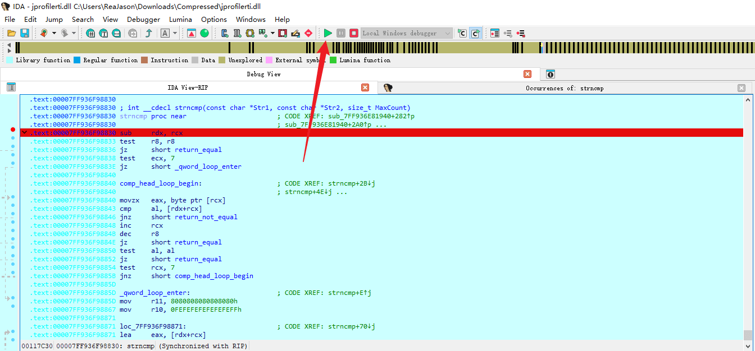Click the grey-dot tracing list icon

pos(508,33)
